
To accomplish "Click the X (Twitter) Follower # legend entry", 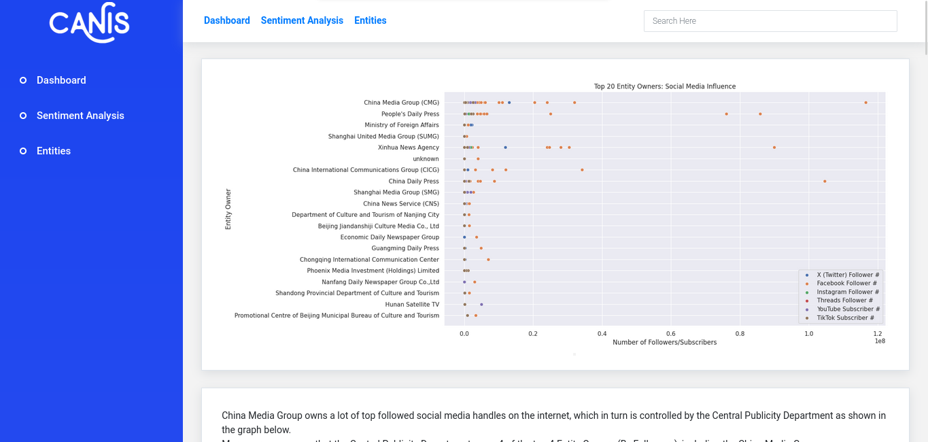I will (x=848, y=275).
